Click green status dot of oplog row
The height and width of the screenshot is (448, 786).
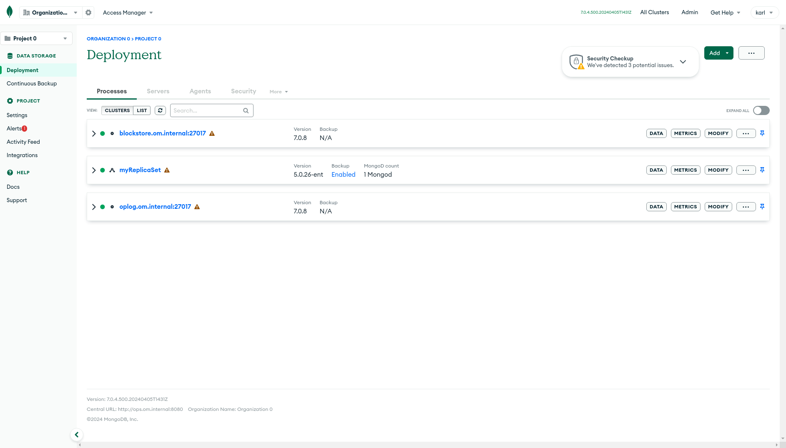[x=103, y=207]
